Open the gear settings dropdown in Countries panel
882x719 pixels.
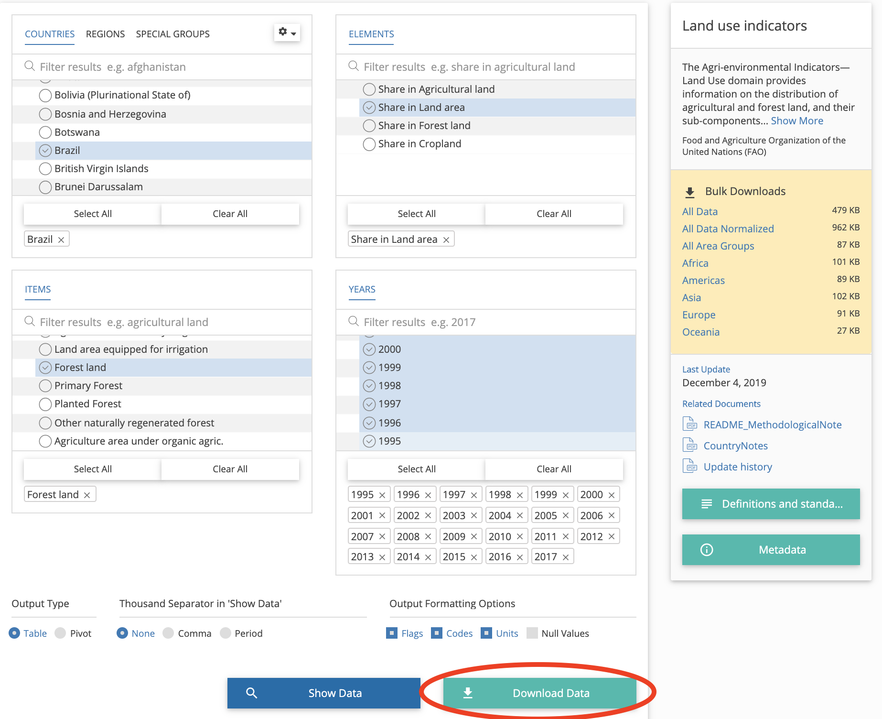(287, 33)
